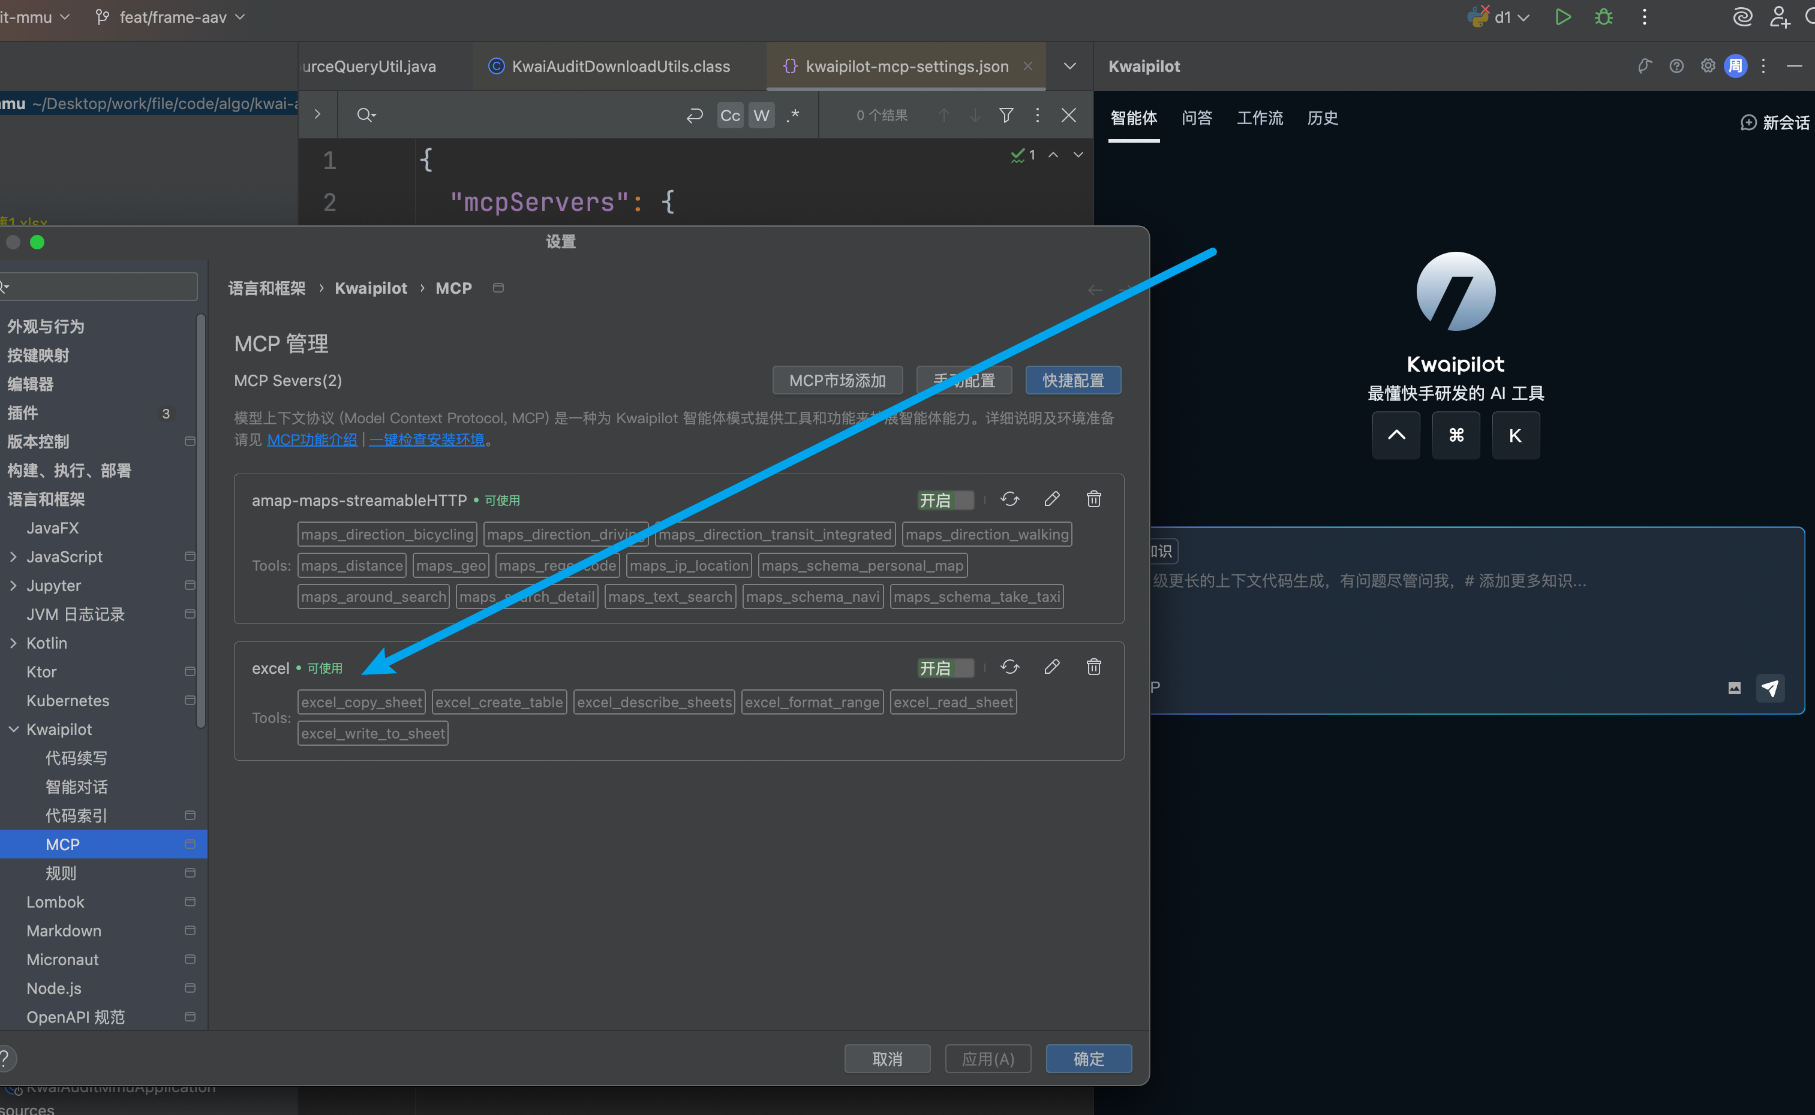
Task: Click the image upload icon in chat
Action: coord(1734,688)
